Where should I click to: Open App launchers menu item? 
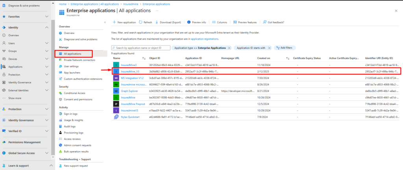point(72,73)
